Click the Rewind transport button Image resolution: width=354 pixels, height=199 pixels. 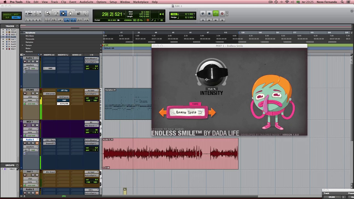[x=209, y=20]
